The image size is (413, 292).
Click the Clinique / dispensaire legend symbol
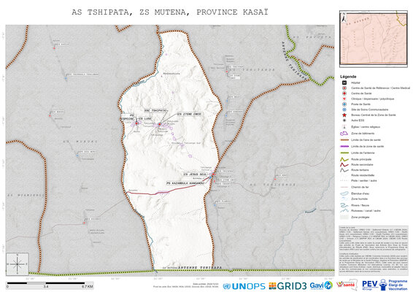click(344, 99)
